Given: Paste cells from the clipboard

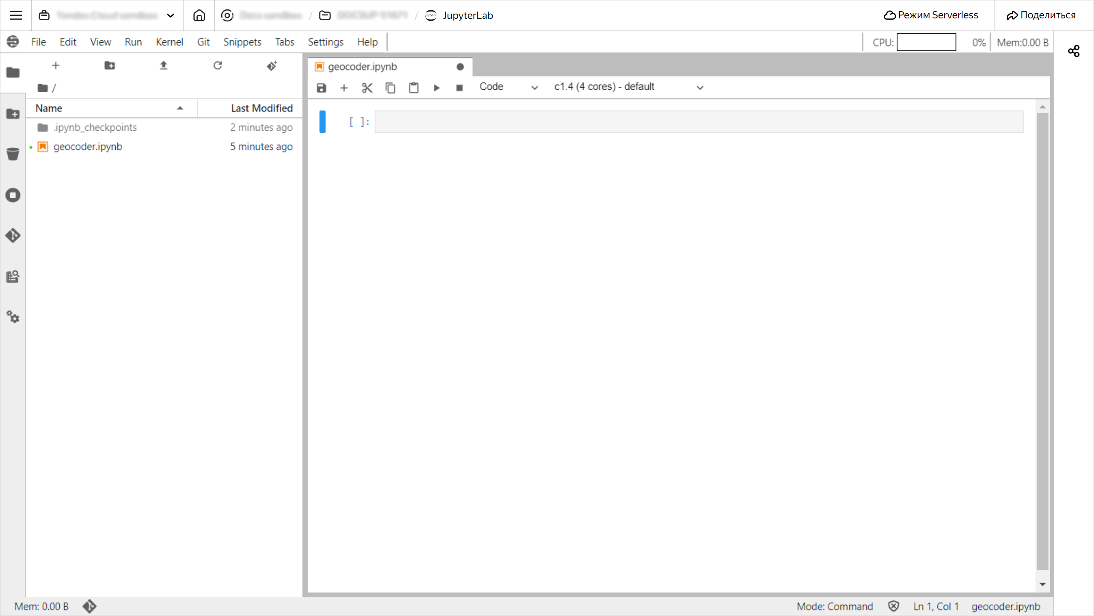Looking at the screenshot, I should pos(413,88).
